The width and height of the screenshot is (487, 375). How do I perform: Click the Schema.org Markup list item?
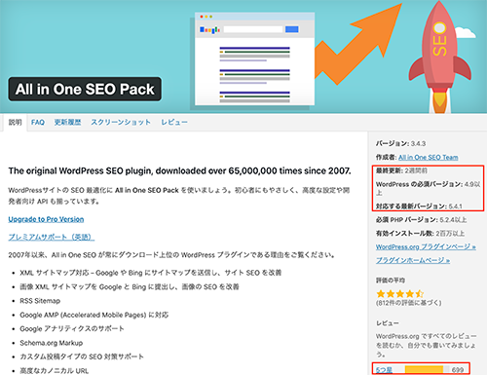point(52,343)
